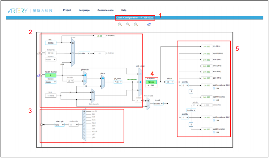Click the Artery logo

coord(18,11)
